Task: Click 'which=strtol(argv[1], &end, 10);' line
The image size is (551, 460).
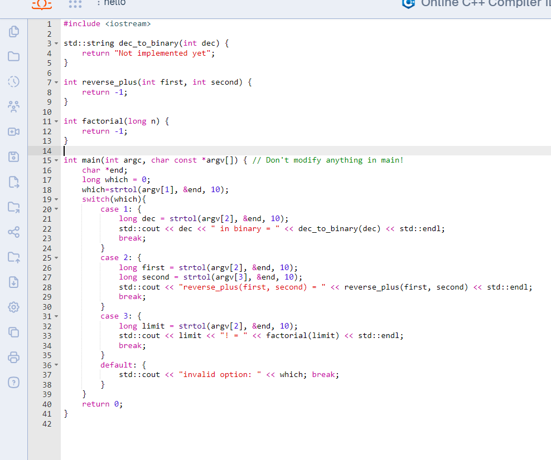Action: click(x=156, y=190)
